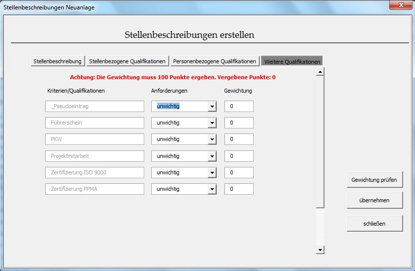Select Gewichtung field for Projektmitarbeit

click(239, 156)
